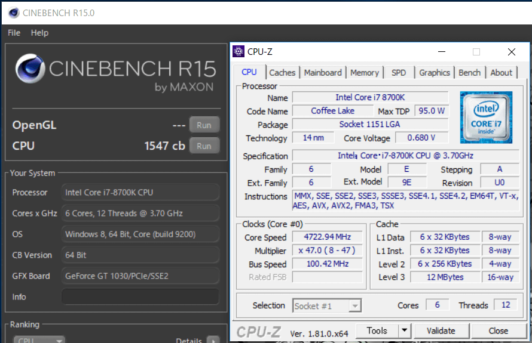
Task: Click the empty Rated FSB field
Action: pyautogui.click(x=328, y=277)
